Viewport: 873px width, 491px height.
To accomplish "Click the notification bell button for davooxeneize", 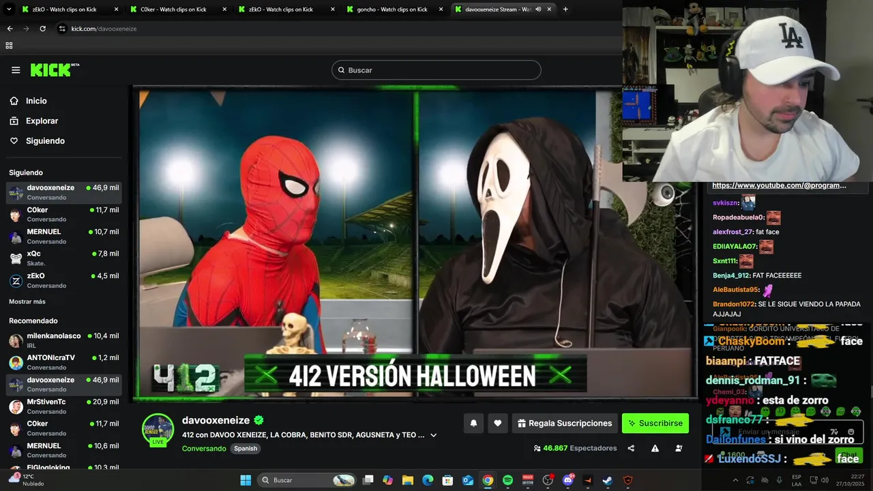I will pos(473,423).
